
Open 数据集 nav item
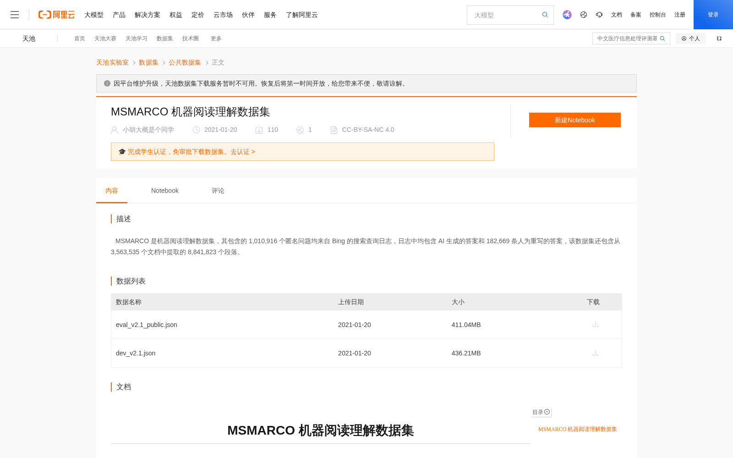coord(165,38)
